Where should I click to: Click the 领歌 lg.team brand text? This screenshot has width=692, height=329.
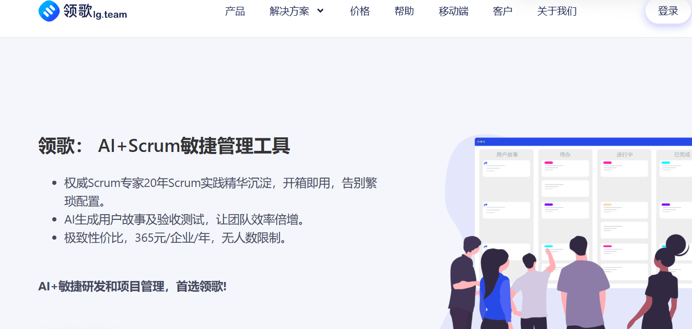[x=96, y=12]
